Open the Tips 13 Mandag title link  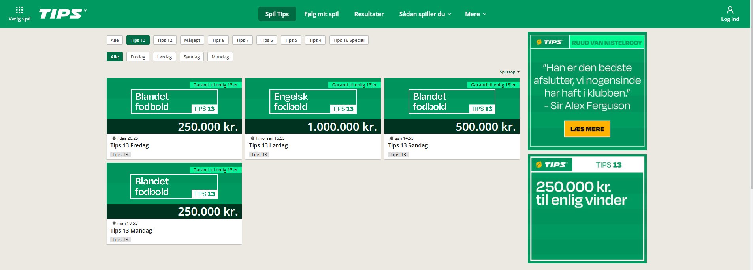131,231
